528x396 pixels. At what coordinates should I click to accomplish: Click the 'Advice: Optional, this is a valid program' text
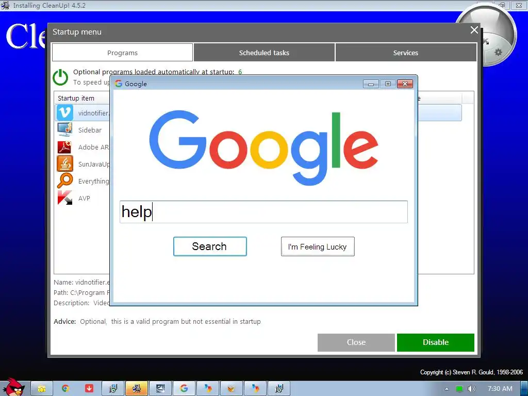tap(157, 322)
